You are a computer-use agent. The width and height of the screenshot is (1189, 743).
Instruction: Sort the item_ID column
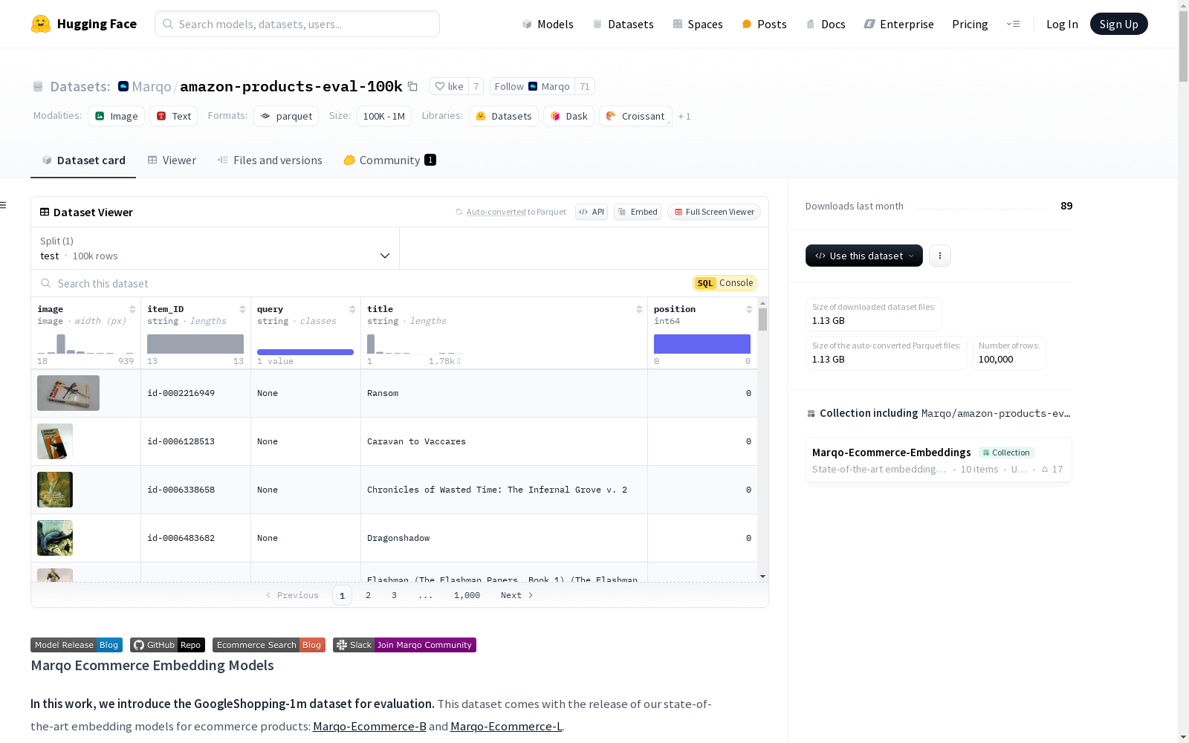pos(242,309)
